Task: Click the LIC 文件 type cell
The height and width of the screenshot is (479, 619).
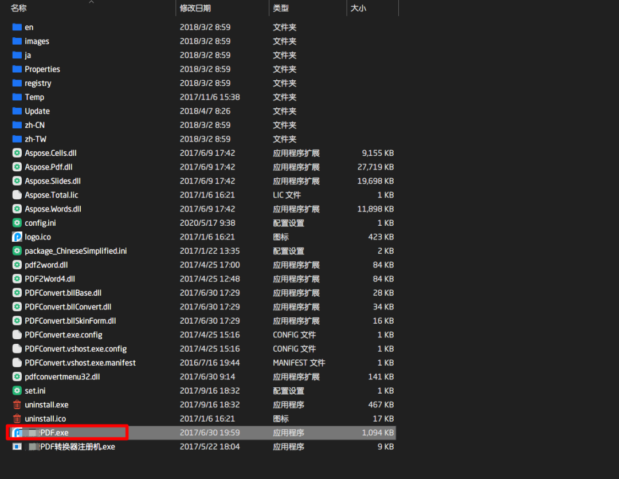Action: (x=287, y=195)
